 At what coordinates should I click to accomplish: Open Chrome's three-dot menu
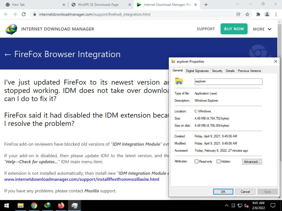(276, 14)
